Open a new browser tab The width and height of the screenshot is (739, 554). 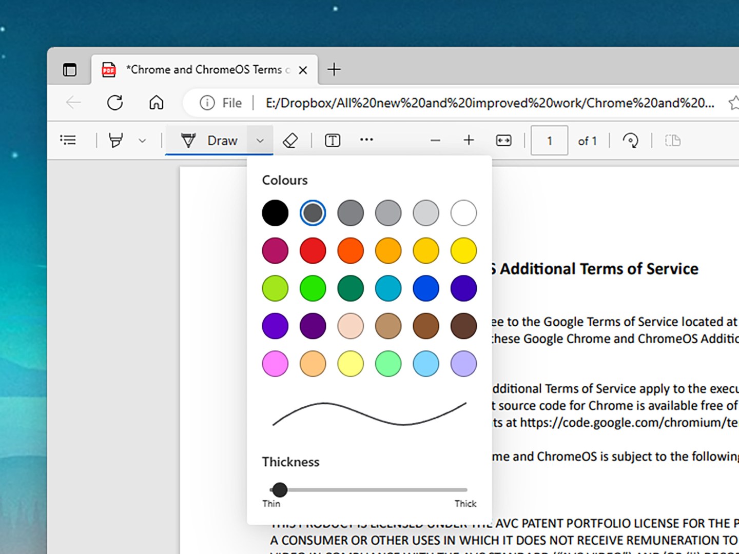[334, 69]
